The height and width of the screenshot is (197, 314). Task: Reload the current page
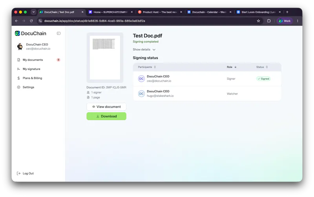tap(31, 21)
